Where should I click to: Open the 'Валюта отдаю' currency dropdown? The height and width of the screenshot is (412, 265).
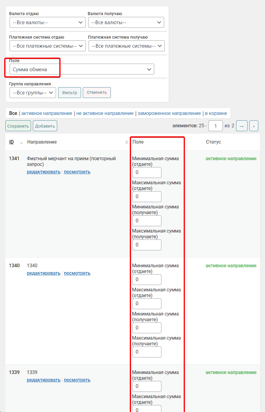coord(47,22)
